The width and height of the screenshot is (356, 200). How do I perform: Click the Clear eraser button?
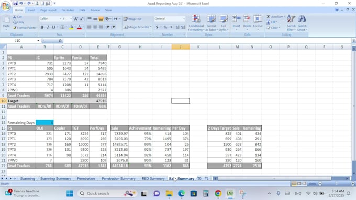point(273,28)
